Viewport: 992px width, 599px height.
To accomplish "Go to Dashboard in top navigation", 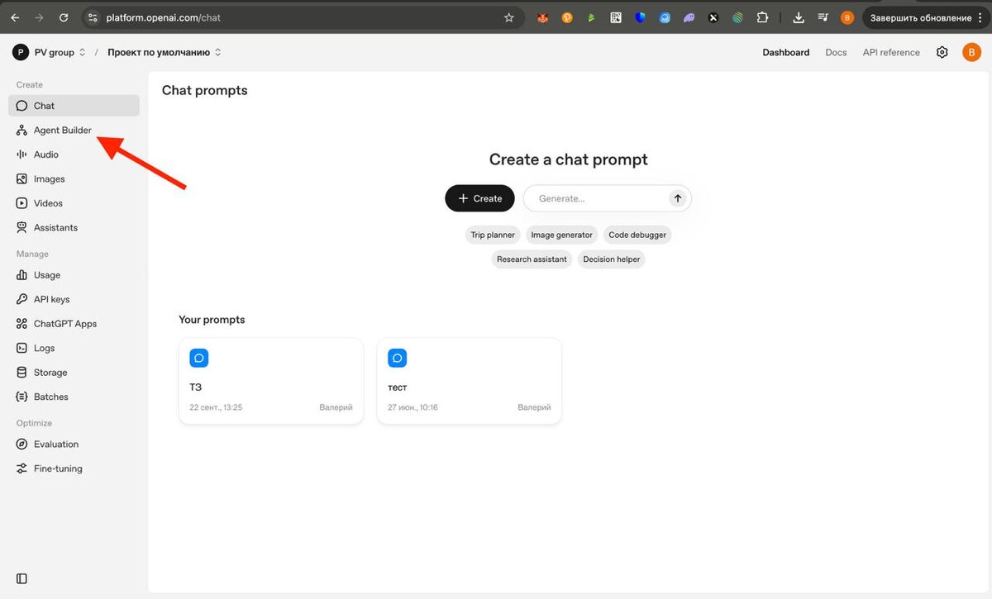I will [x=786, y=52].
